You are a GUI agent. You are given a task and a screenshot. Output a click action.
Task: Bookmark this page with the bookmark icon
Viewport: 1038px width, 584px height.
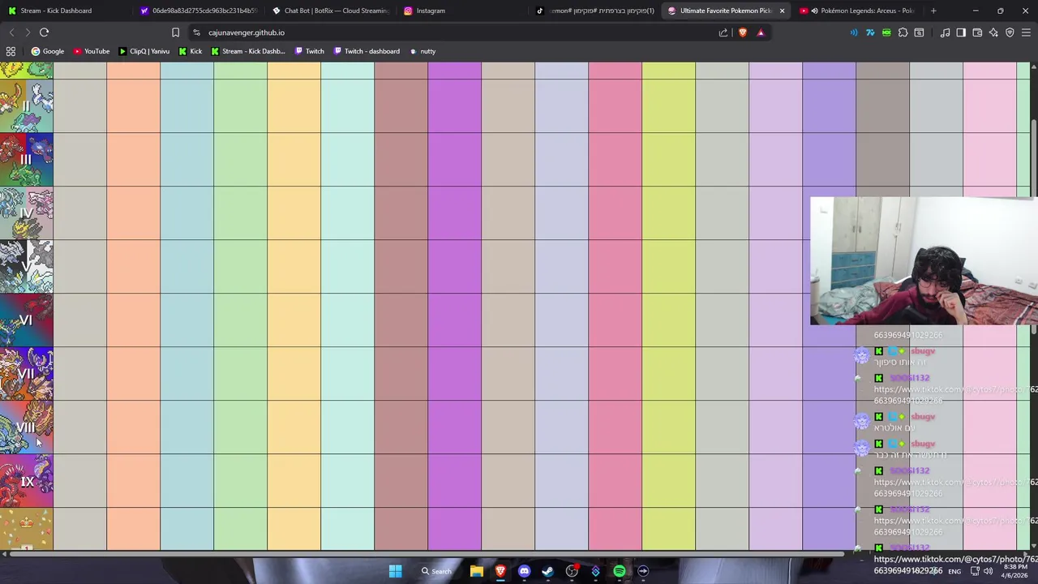(175, 32)
